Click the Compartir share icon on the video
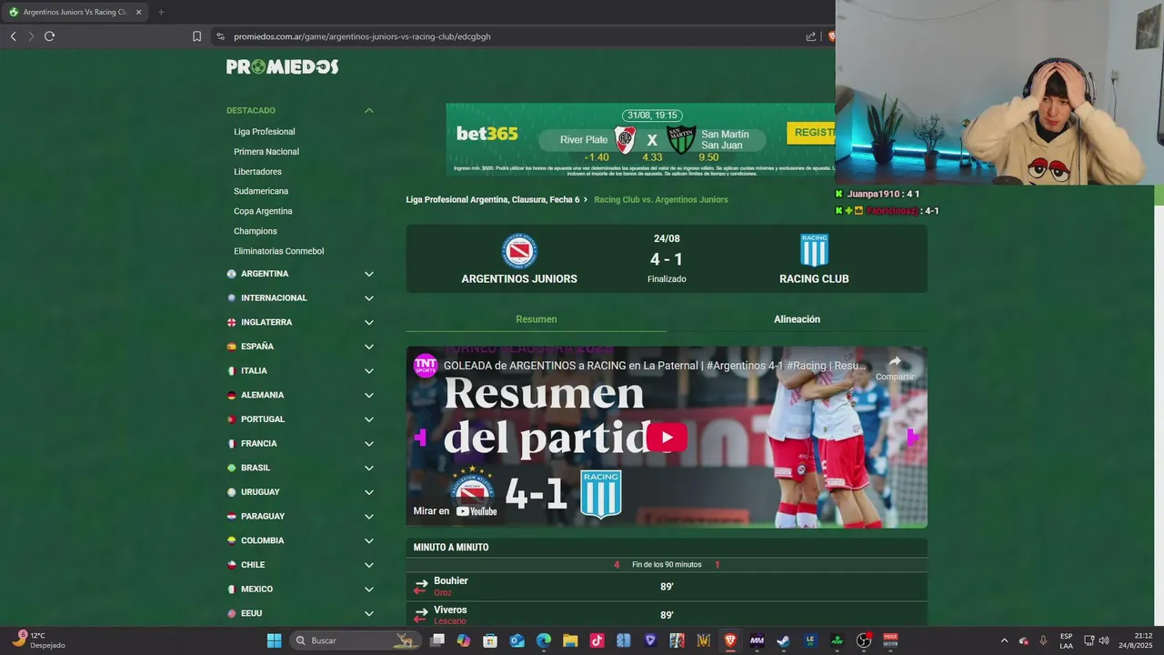 pos(895,367)
